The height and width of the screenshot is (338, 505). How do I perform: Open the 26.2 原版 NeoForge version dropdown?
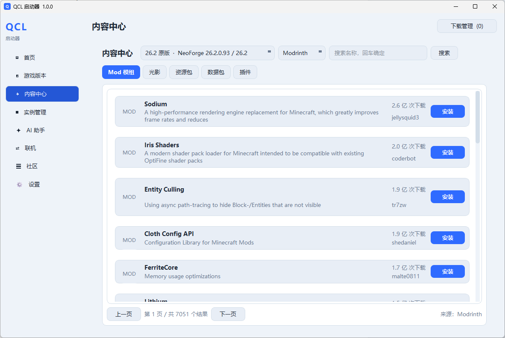pyautogui.click(x=207, y=53)
